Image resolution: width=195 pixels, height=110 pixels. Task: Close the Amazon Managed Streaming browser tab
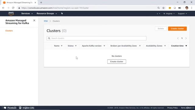35,2
